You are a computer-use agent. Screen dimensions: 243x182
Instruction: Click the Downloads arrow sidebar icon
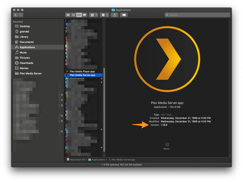[x=17, y=63]
